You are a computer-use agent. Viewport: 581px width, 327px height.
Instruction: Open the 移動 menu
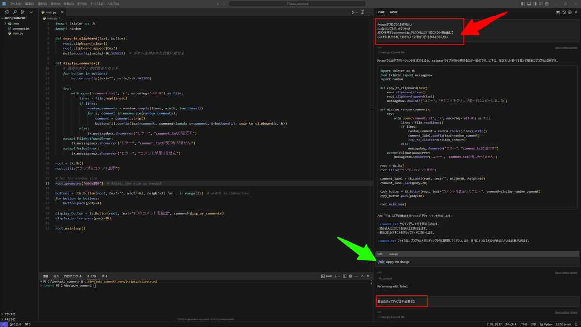[x=69, y=4]
